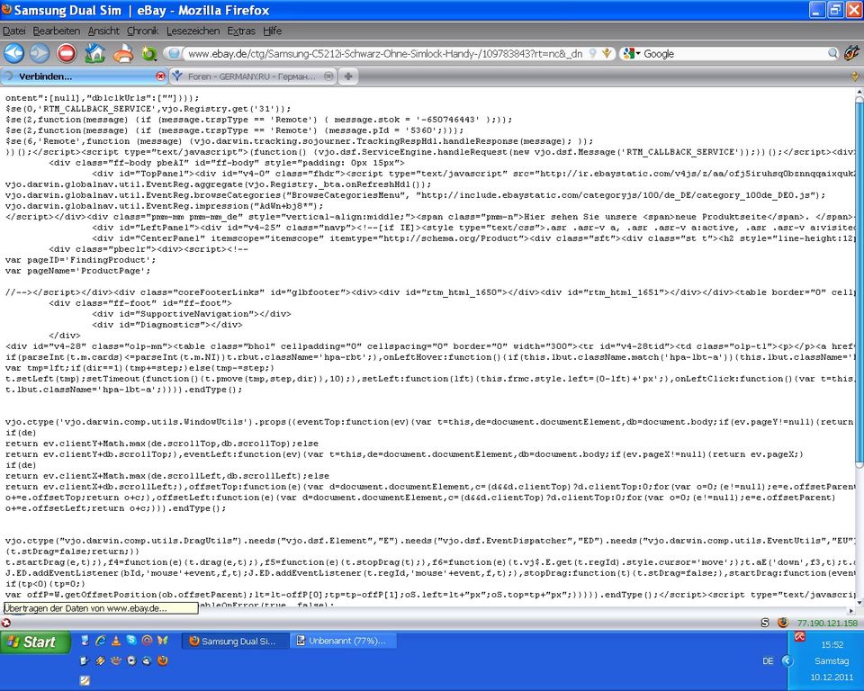Go back with the blue Back arrow
Viewport: 864px width, 691px height.
coord(13,53)
